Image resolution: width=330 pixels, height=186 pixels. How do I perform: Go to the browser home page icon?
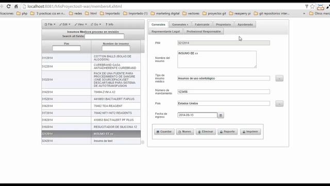16,6
